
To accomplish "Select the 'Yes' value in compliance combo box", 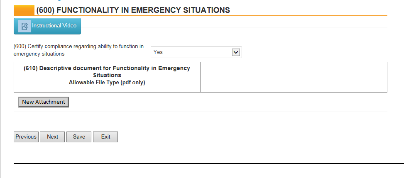I will tap(191, 52).
